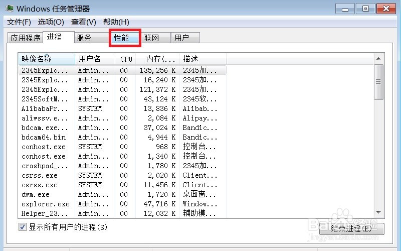The image size is (401, 251).
Task: Click the Window... description cell
Action: coord(200,204)
